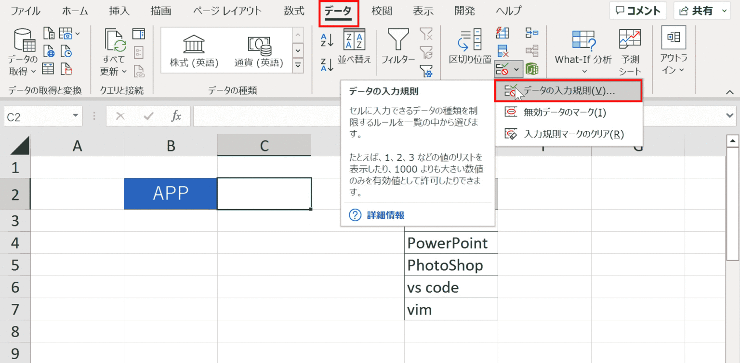
Task: Click the advanced filter settings icon
Action: point(426,71)
